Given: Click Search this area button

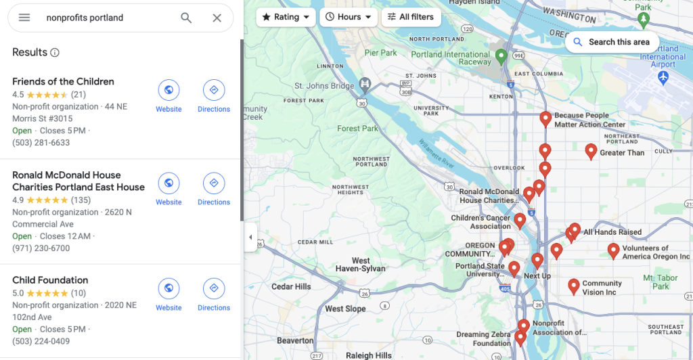Looking at the screenshot, I should tap(612, 42).
